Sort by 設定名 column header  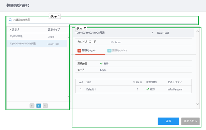(16, 30)
